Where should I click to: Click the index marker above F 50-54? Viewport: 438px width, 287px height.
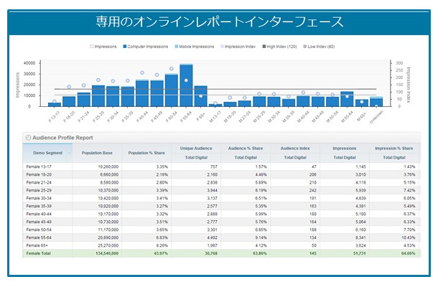(172, 69)
